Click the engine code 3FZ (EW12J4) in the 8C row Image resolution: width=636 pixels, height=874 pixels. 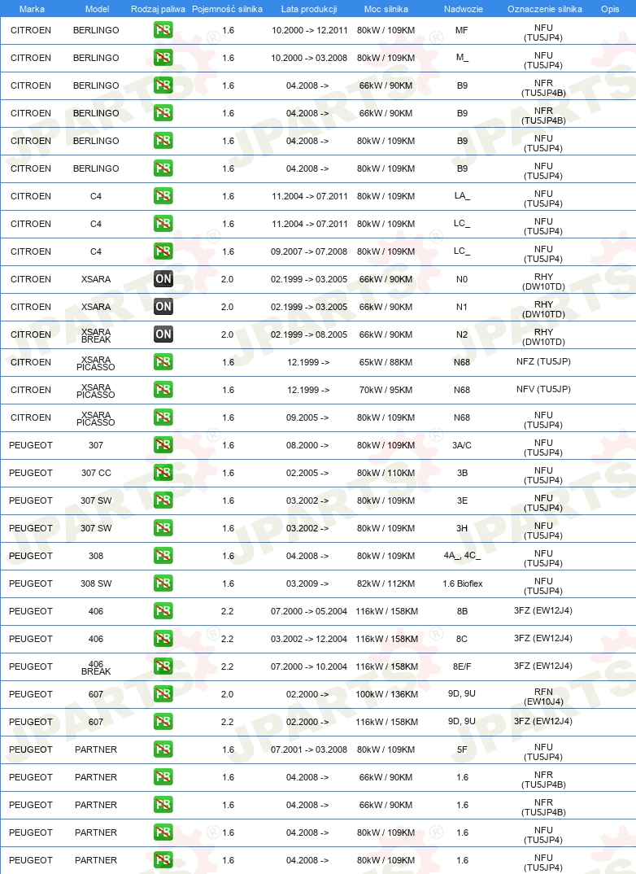click(x=543, y=638)
